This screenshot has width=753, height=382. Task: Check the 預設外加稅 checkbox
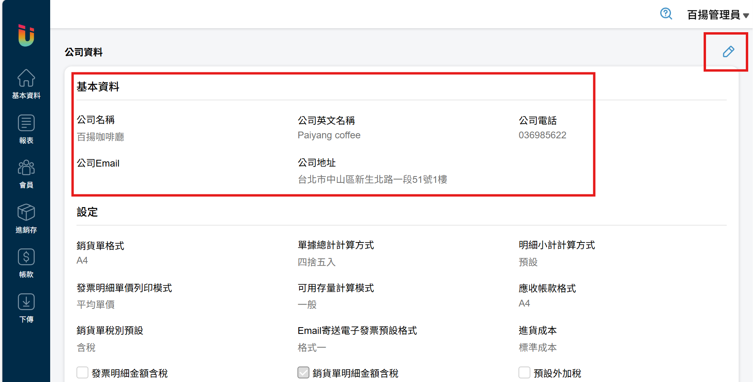[524, 373]
